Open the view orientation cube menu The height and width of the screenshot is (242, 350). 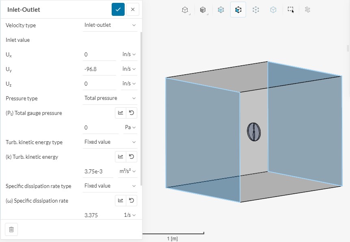[x=185, y=10]
